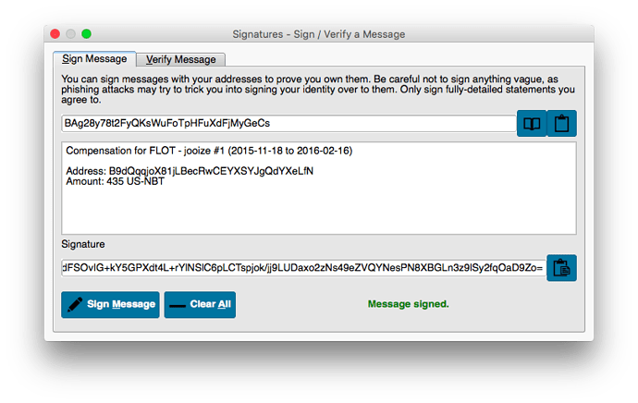638x403 pixels.
Task: Click inside the message text area
Action: click(319, 188)
